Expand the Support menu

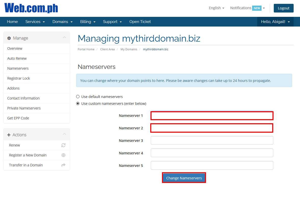112,22
